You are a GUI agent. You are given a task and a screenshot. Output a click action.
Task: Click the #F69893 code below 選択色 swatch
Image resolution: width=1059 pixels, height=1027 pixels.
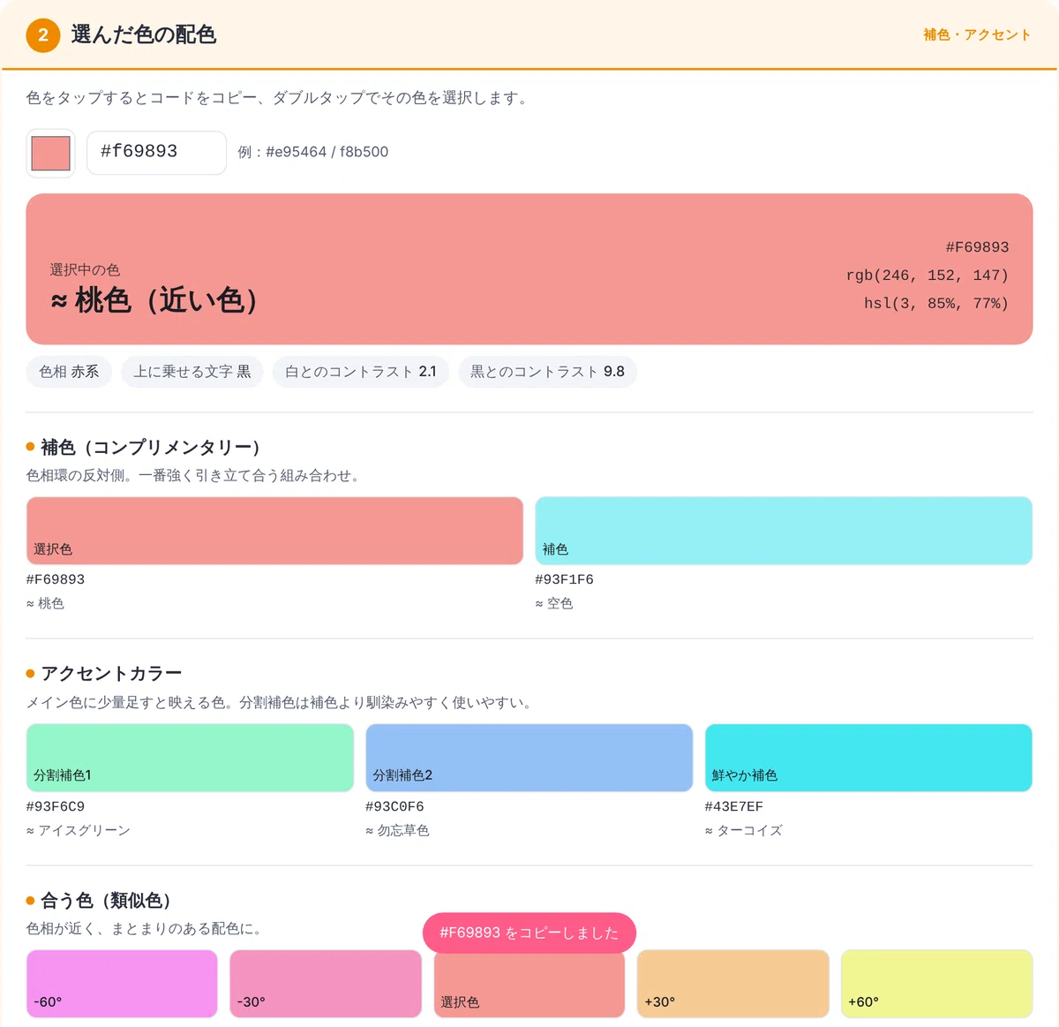tap(56, 579)
